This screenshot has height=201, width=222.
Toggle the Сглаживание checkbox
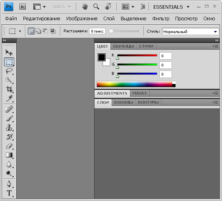111,31
